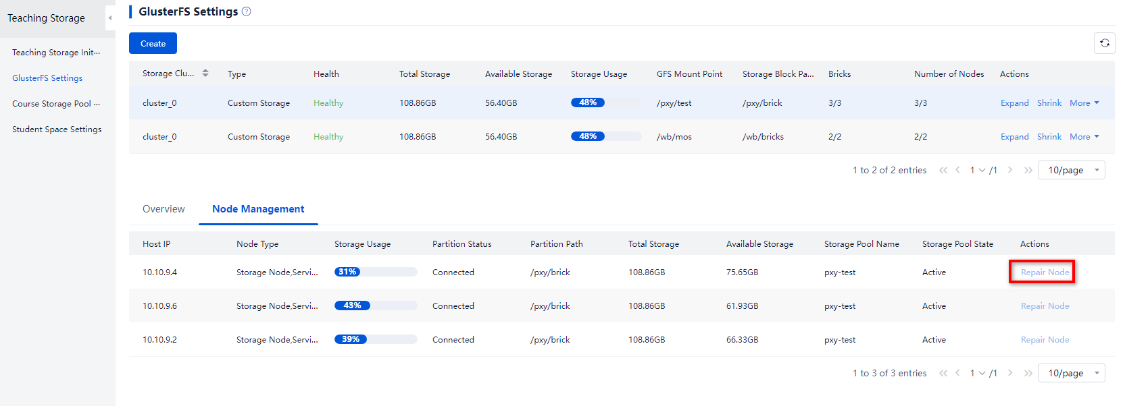The image size is (1125, 406).
Task: Click the Storage Pool State column header
Action: click(x=957, y=244)
